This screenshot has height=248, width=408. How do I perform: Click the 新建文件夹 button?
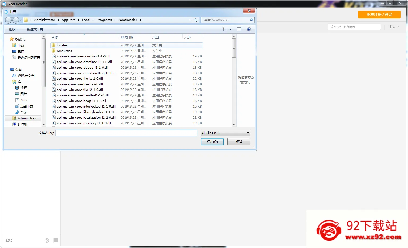(35, 29)
